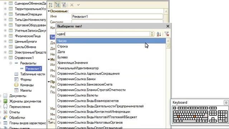Close the Keyboard overlay window
The height and width of the screenshot is (129, 229).
[x=226, y=102]
